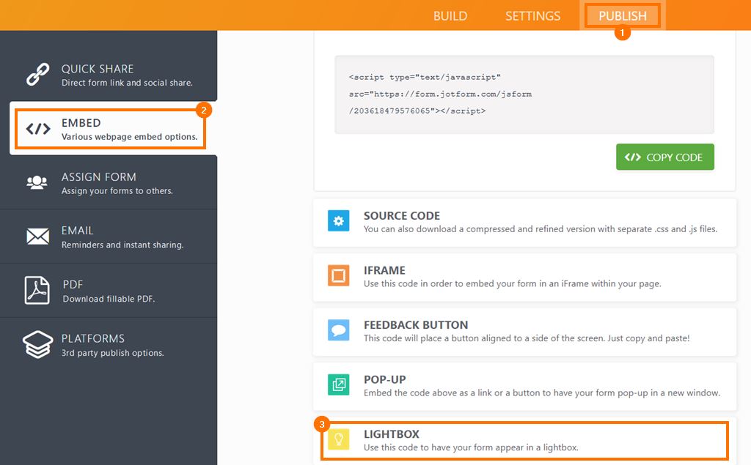Click 'Assign your forms to others.' text
The width and height of the screenshot is (751, 465).
(117, 191)
